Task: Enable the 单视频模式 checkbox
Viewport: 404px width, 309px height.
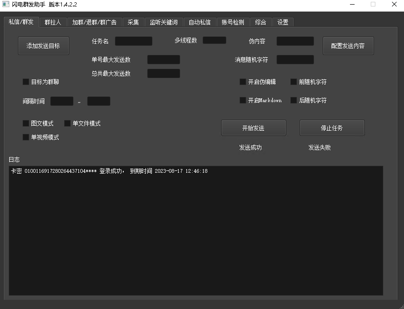Action: point(26,137)
